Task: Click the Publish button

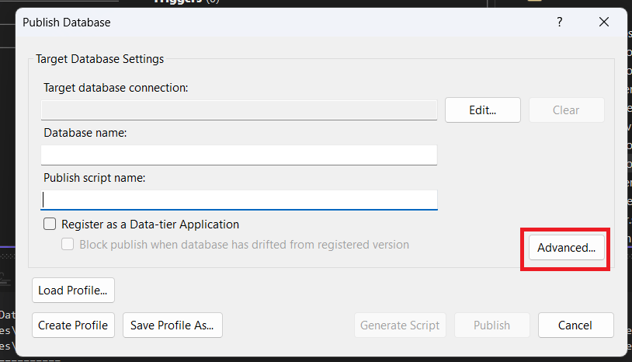Action: tap(491, 325)
